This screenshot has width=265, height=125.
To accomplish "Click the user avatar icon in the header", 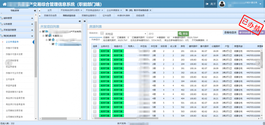I will tap(222, 4).
